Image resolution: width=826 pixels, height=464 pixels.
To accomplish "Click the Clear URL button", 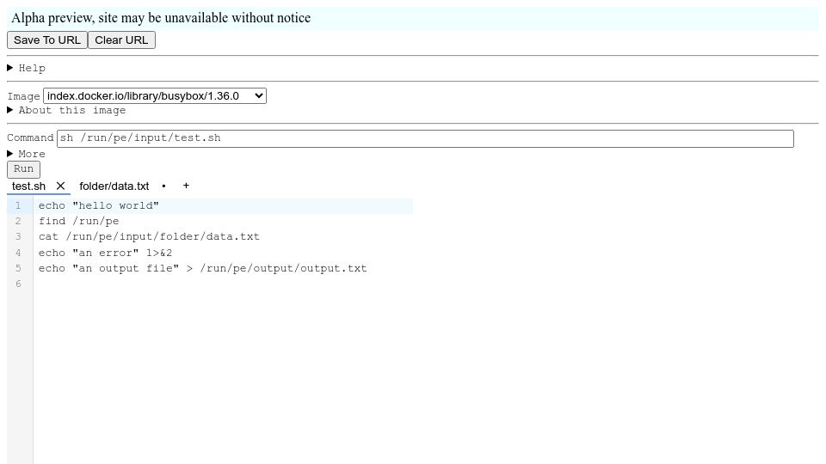I will coord(121,40).
